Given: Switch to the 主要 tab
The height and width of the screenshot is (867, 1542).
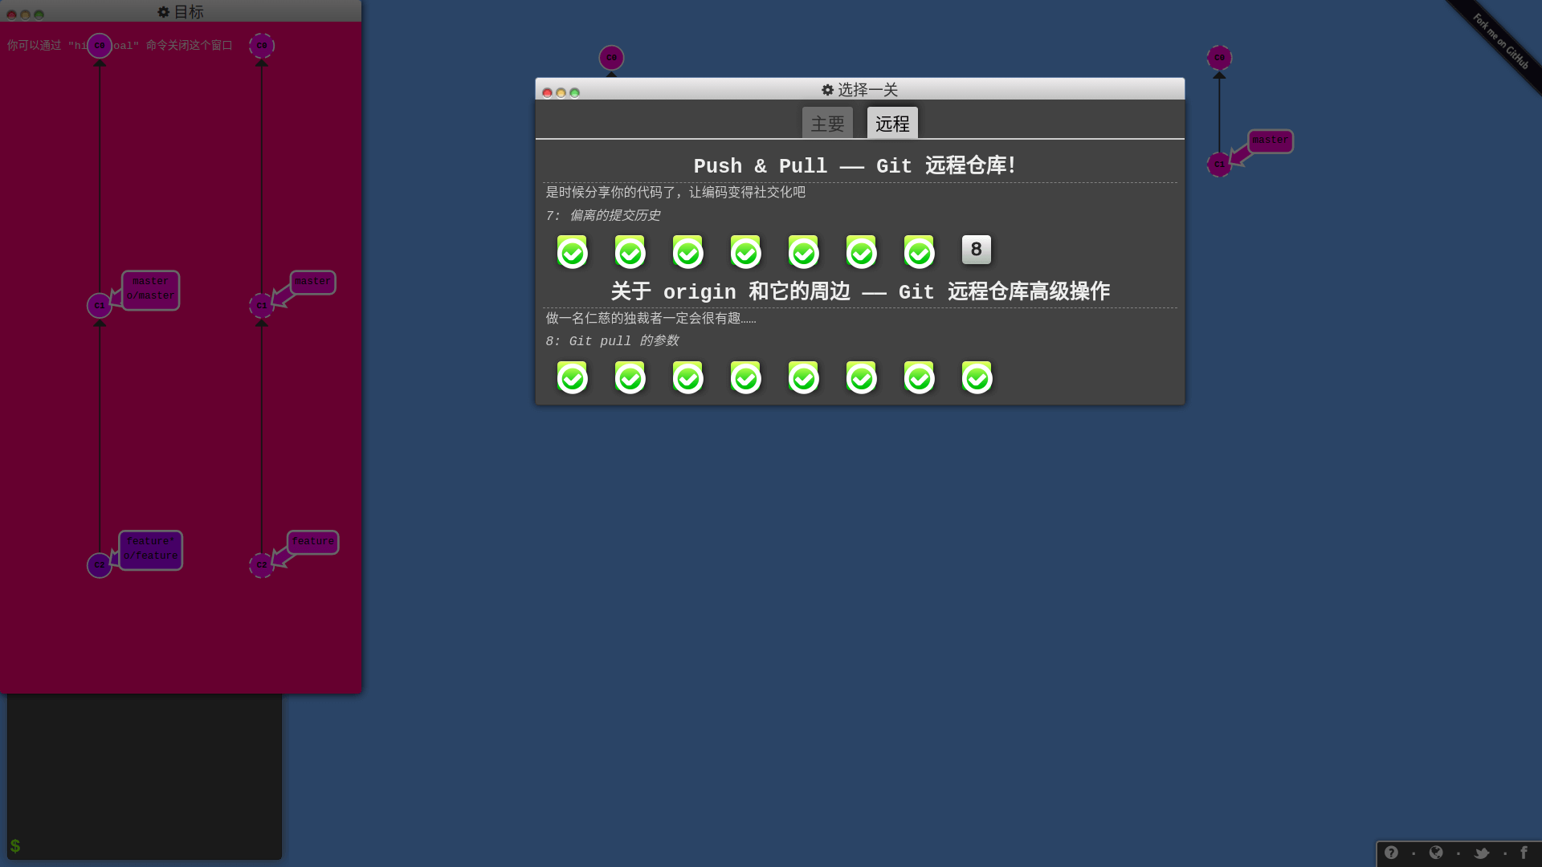Looking at the screenshot, I should (x=827, y=123).
